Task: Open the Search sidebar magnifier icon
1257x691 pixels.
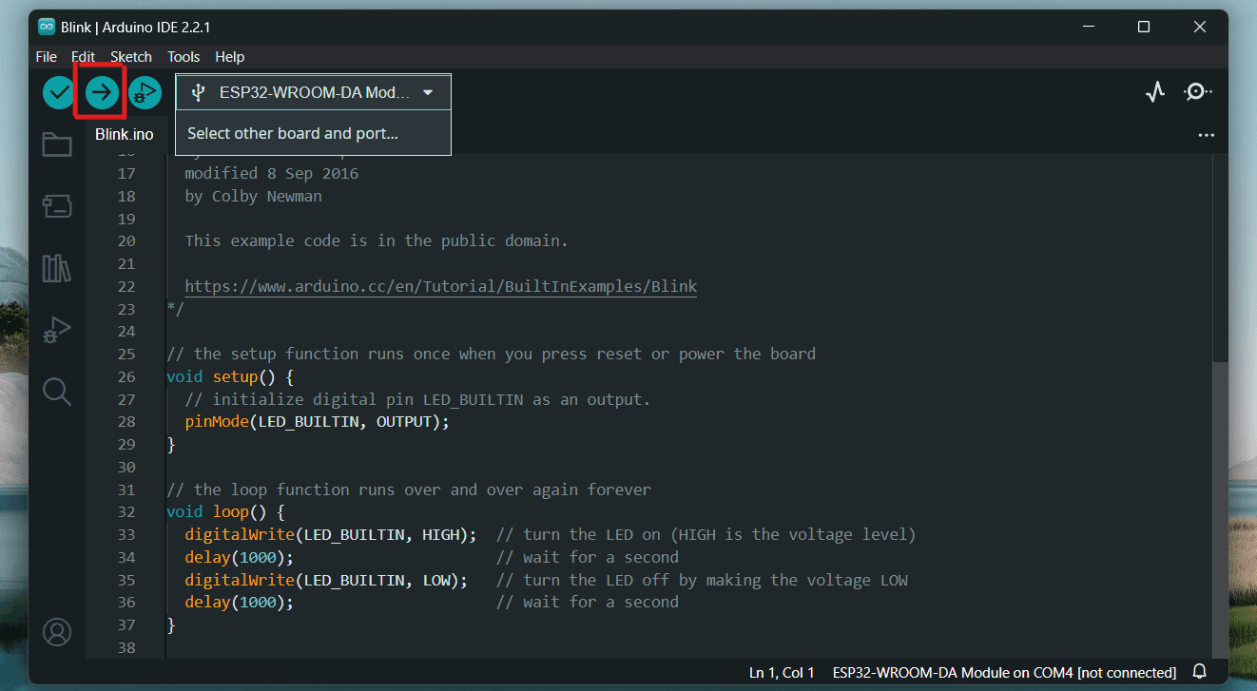Action: (57, 391)
